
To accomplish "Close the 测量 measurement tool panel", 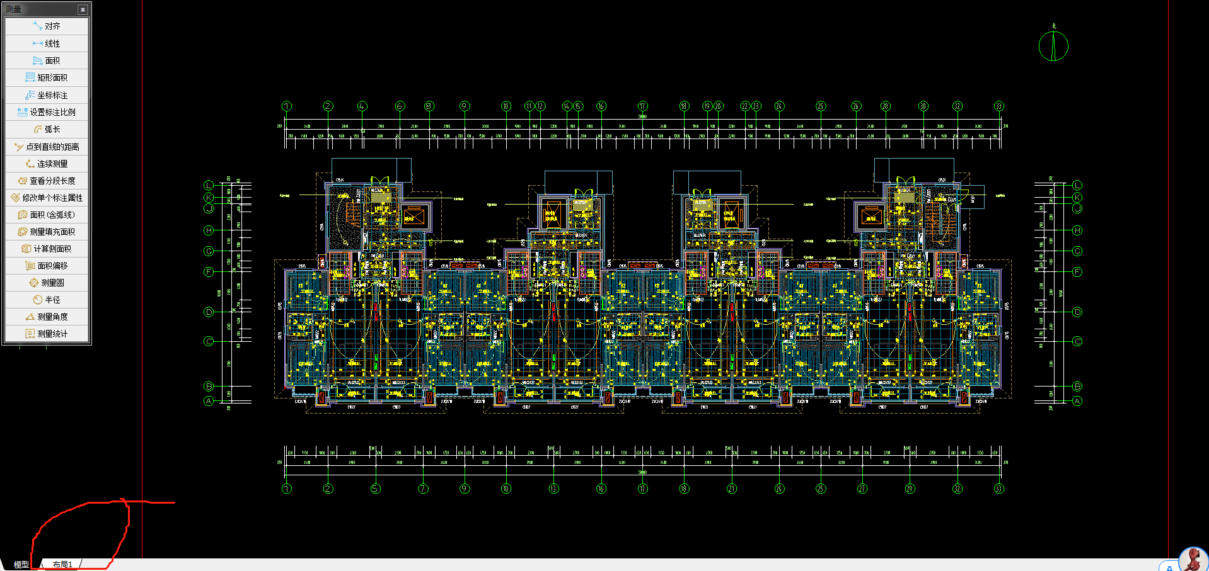I will (x=83, y=9).
